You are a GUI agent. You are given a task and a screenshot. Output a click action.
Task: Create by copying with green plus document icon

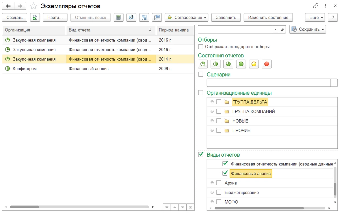[35, 17]
